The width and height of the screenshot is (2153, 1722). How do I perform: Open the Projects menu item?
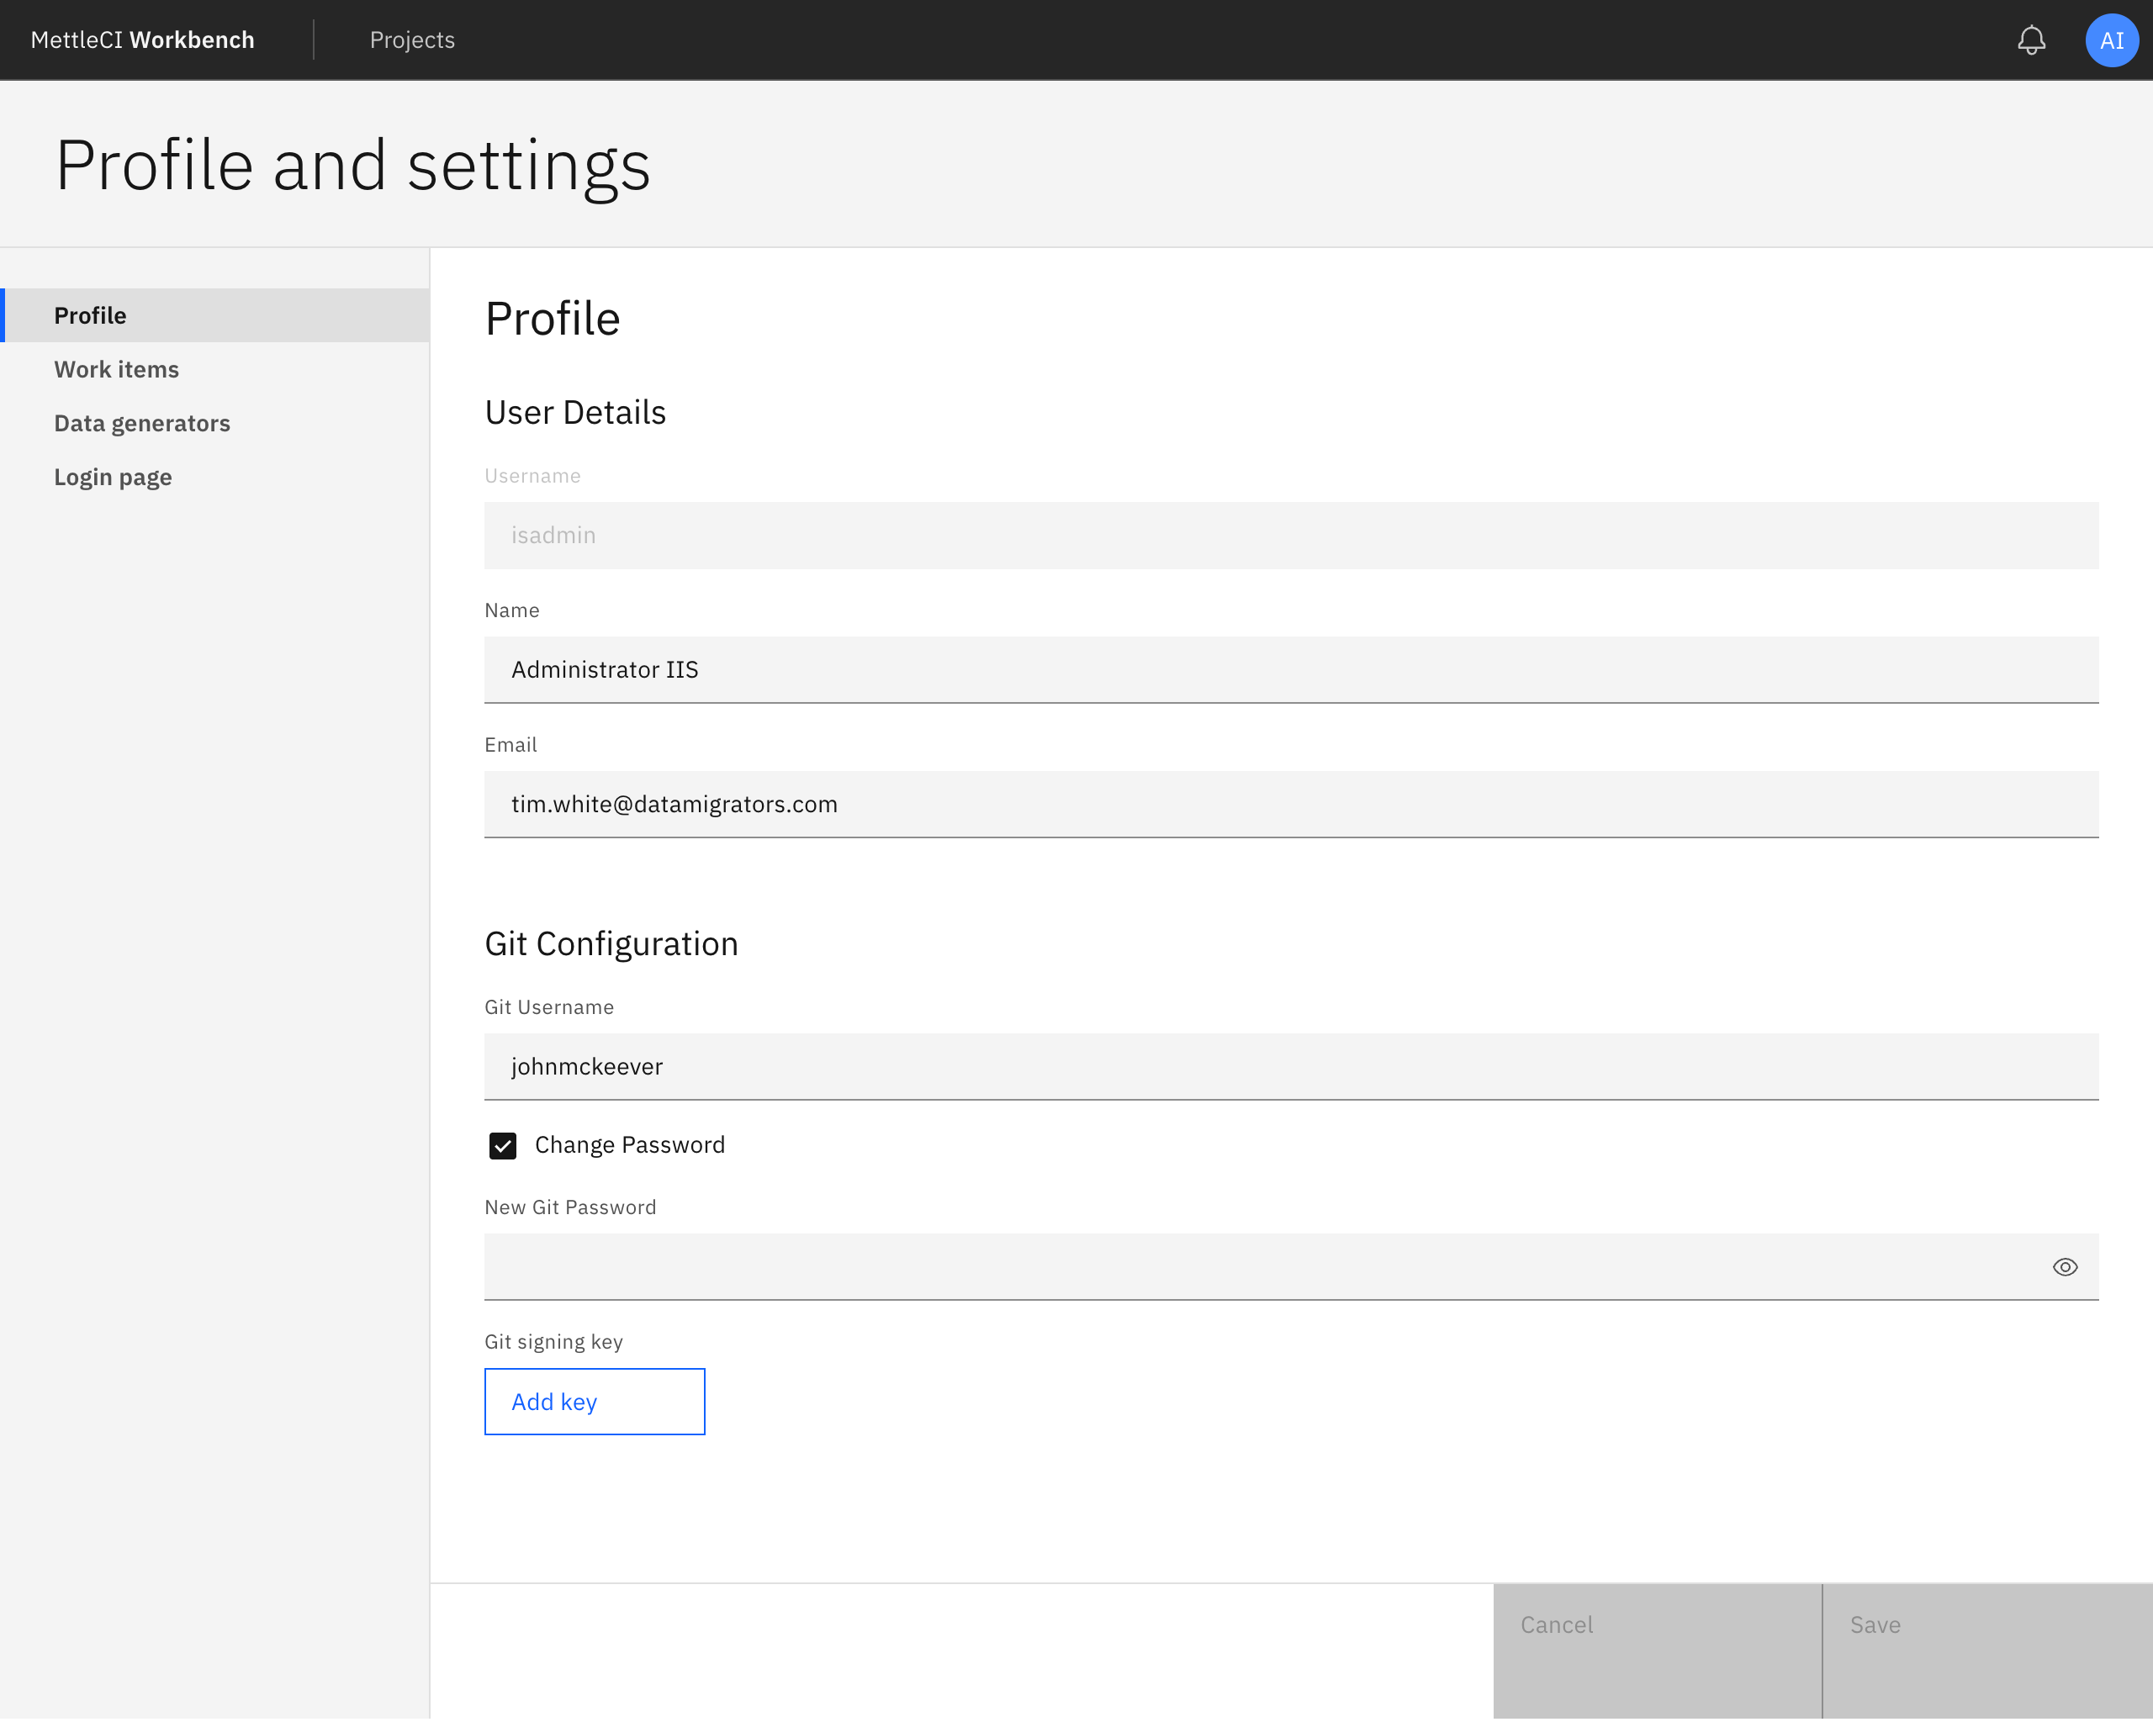point(411,40)
